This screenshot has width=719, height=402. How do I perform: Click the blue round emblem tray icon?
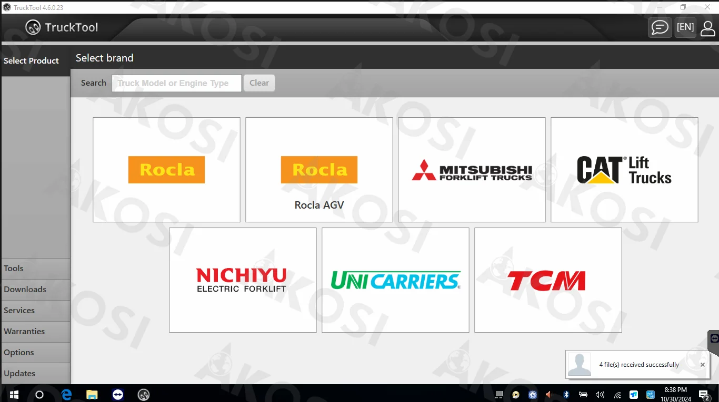point(533,395)
